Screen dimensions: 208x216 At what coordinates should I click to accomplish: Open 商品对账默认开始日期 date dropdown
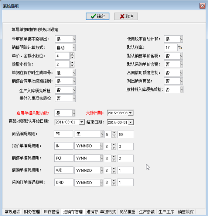(82, 122)
